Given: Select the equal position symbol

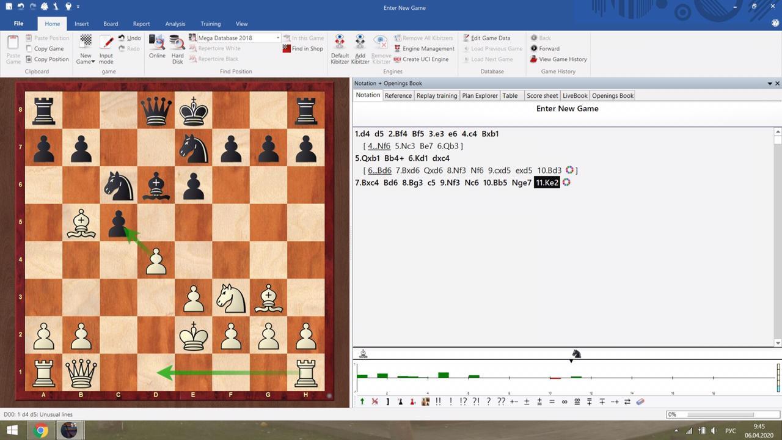Looking at the screenshot, I should click(x=552, y=402).
